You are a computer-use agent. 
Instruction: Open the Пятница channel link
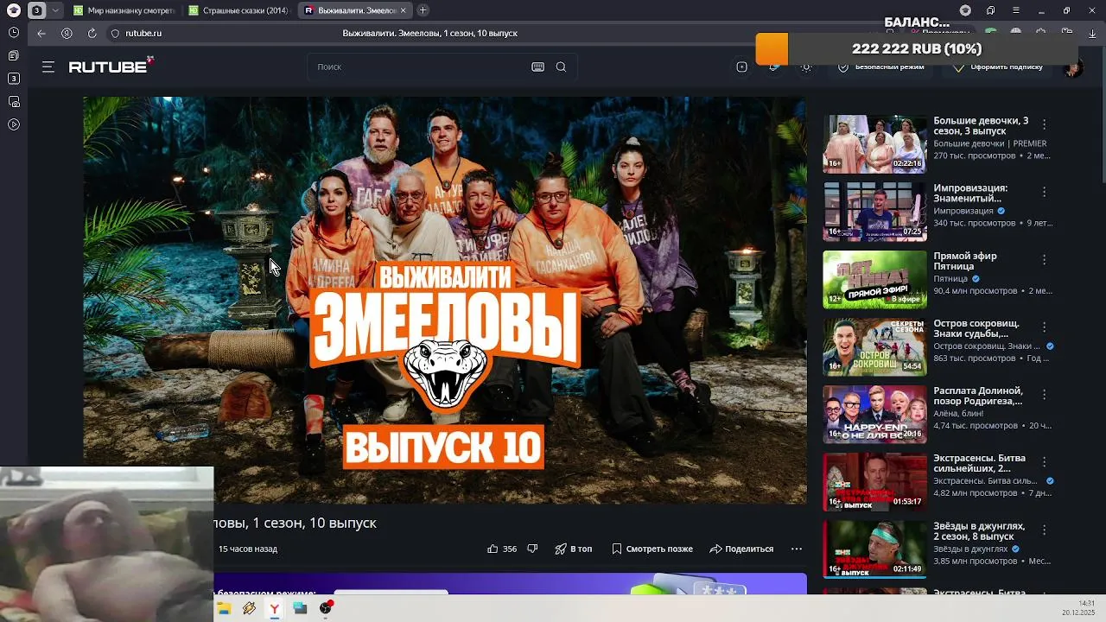point(950,279)
